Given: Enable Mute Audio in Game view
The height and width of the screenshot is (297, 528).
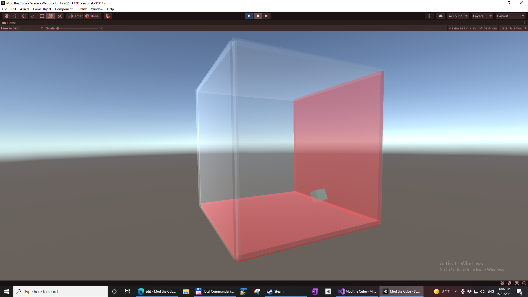Looking at the screenshot, I should point(488,28).
